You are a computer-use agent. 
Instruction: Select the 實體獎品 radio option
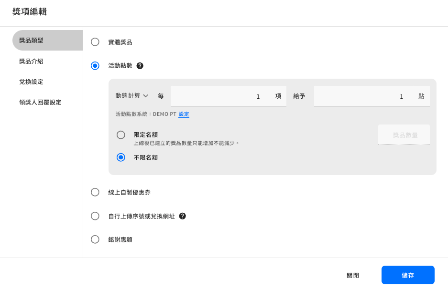click(95, 42)
